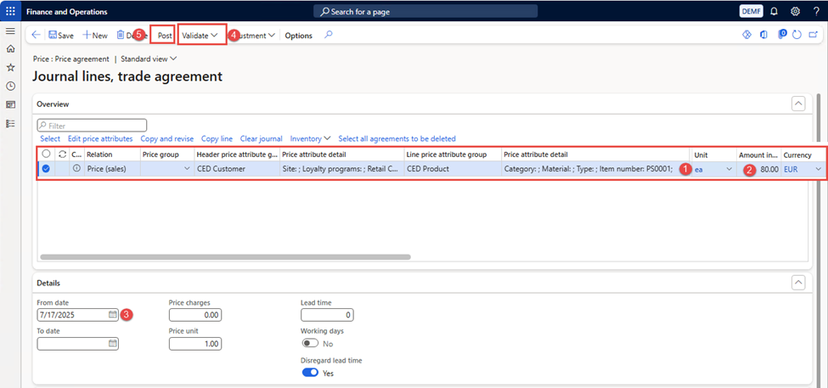Viewport: 828px width, 388px height.
Task: Open the Standard view dropdown
Action: [x=149, y=59]
